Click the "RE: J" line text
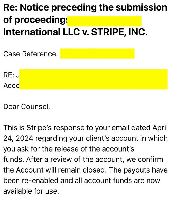Image resolution: width=174 pixels, height=202 pixels. 12,75
